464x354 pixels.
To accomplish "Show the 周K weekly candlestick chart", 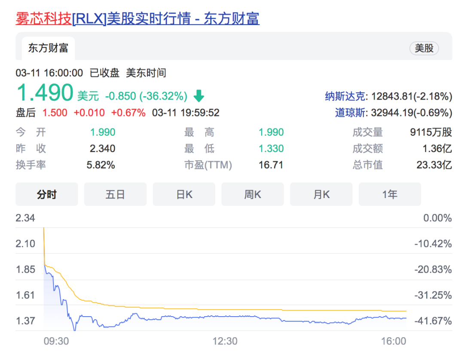I will coord(253,195).
